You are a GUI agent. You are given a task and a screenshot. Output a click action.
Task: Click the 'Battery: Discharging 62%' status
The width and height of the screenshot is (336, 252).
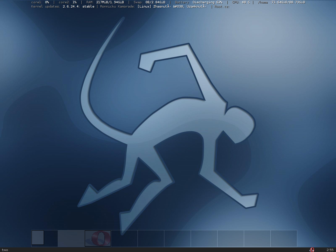199,2
